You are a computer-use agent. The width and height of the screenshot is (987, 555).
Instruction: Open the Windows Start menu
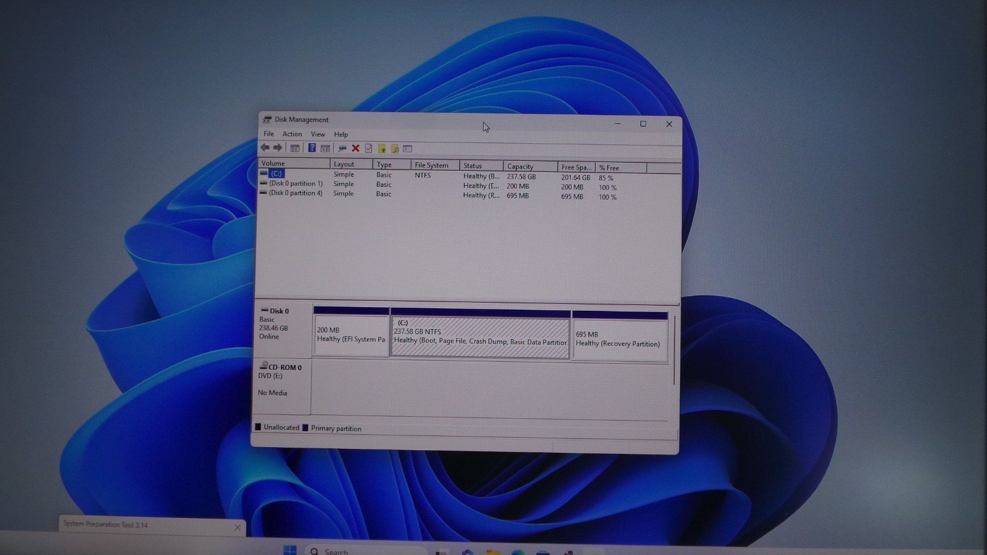[x=289, y=550]
